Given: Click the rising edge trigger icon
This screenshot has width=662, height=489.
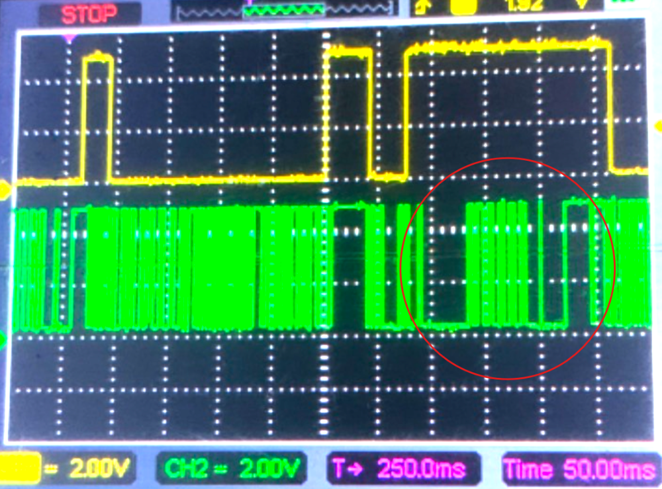Looking at the screenshot, I should click(x=422, y=7).
